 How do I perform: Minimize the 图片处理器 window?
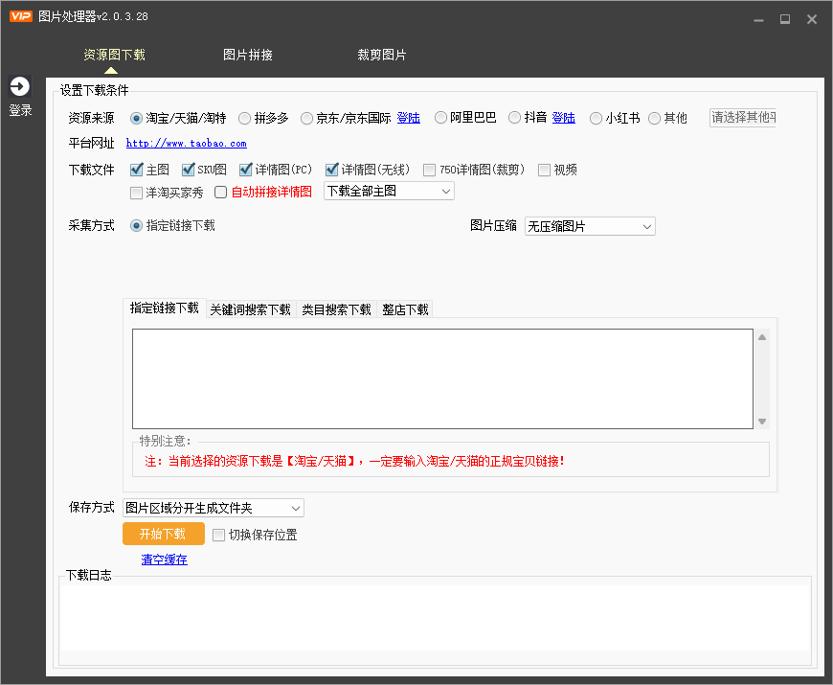758,20
